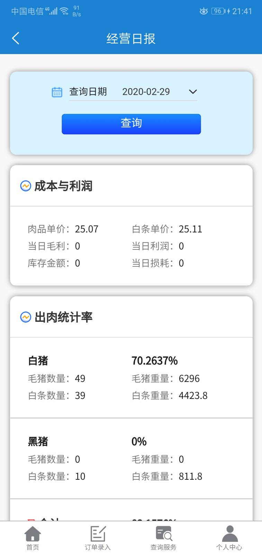Switch to the 订单录入 tab
This screenshot has height=555, width=262.
98,538
